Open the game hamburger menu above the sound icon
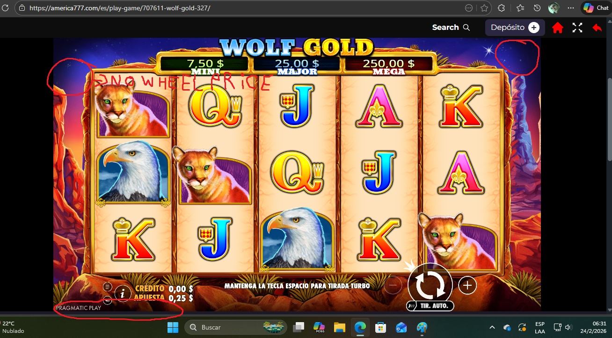Viewport: 612px width, 338px height. click(107, 287)
